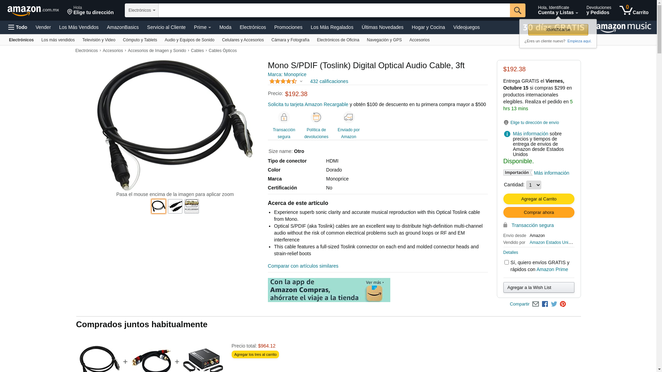662x372 pixels.
Task: Click the Comprar ahora button
Action: (x=539, y=213)
